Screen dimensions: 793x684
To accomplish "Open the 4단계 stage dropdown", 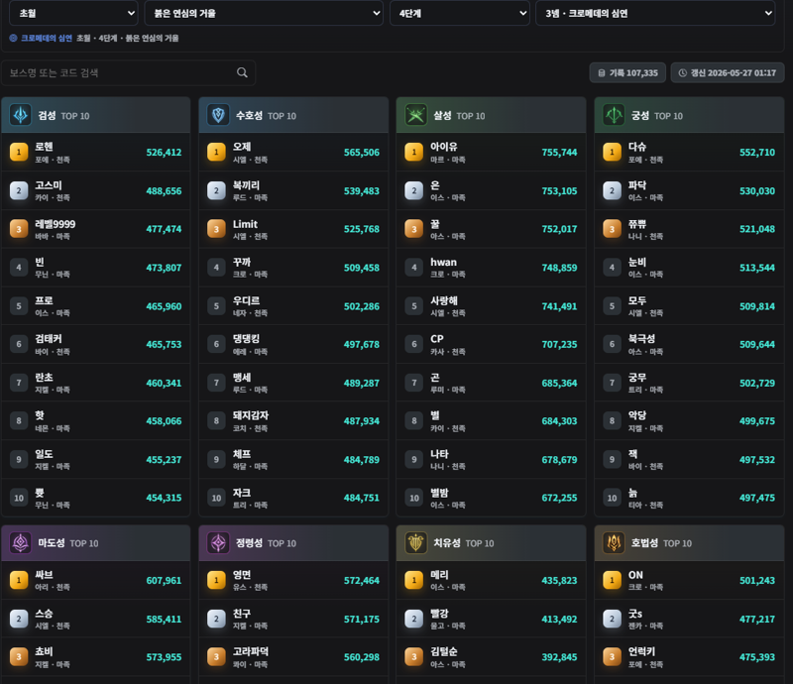I will [x=459, y=13].
